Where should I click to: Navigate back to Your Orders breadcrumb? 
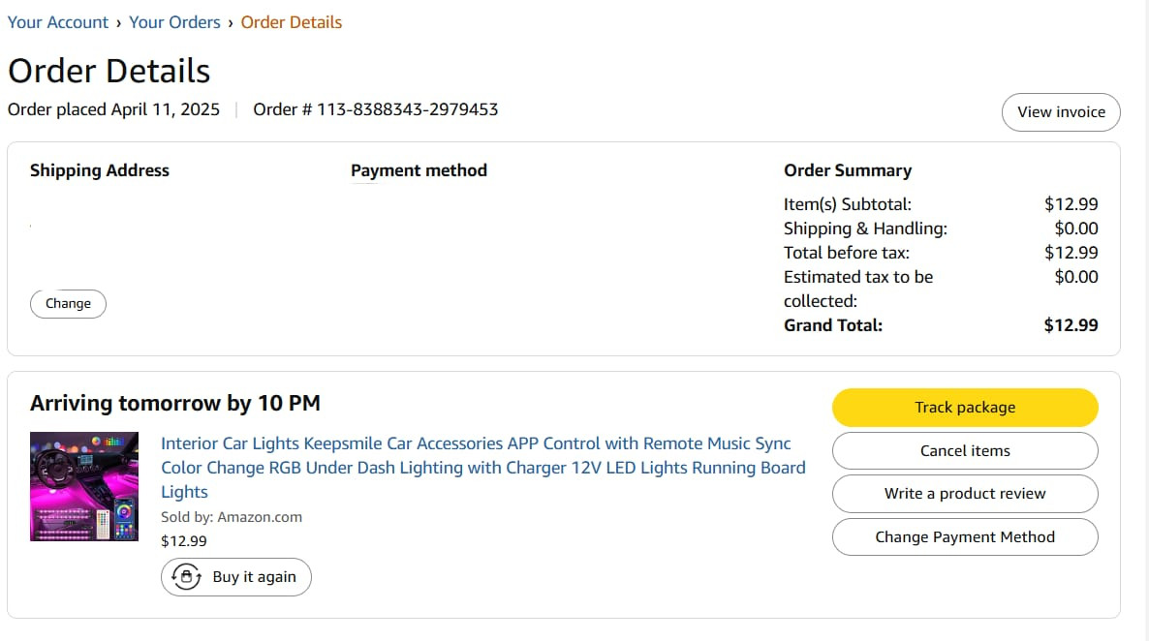tap(174, 22)
